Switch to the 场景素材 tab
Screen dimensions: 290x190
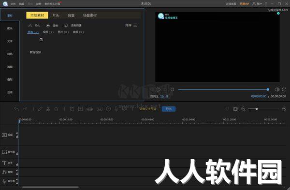(x=90, y=15)
